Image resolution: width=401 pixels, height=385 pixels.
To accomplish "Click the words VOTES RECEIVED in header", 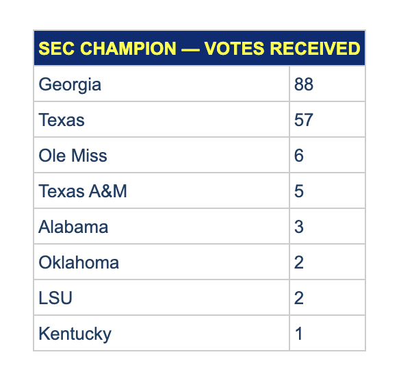I will click(282, 48).
